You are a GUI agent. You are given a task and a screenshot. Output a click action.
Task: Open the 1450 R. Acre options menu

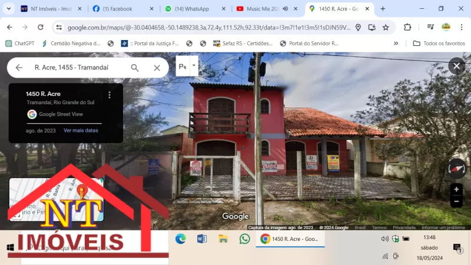point(110,95)
